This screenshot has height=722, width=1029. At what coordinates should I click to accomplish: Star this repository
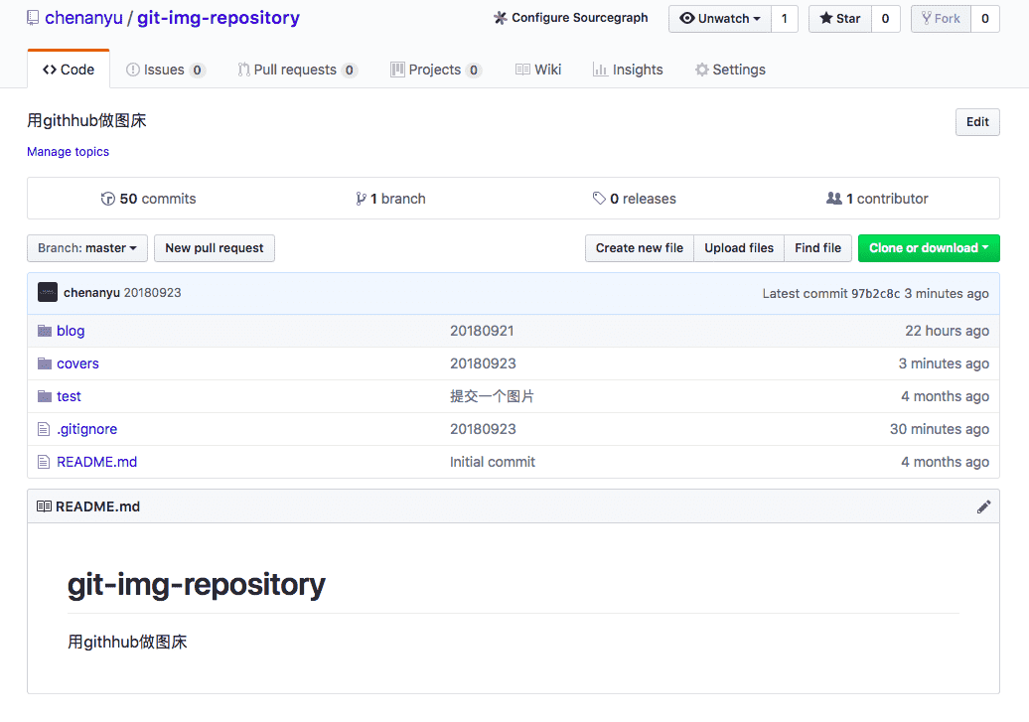tap(840, 19)
